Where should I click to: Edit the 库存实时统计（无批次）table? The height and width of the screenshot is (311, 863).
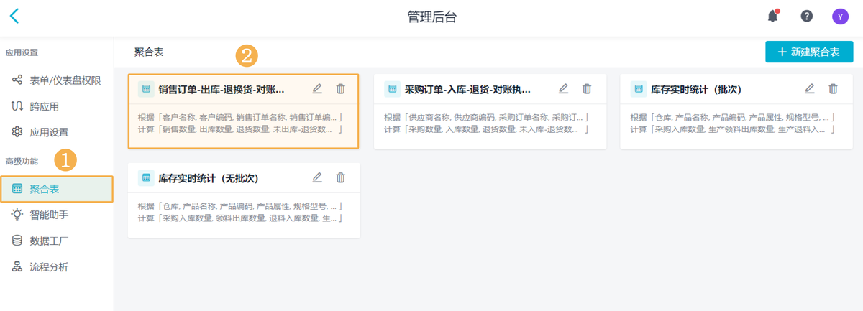point(317,177)
